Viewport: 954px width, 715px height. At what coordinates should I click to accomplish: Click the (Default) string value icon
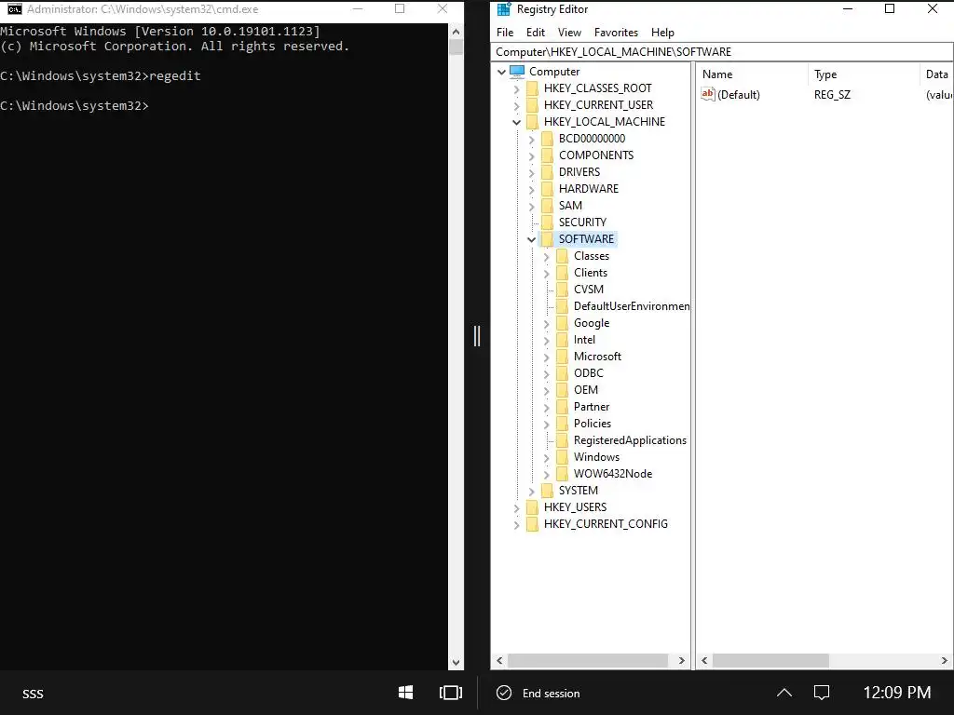point(708,94)
